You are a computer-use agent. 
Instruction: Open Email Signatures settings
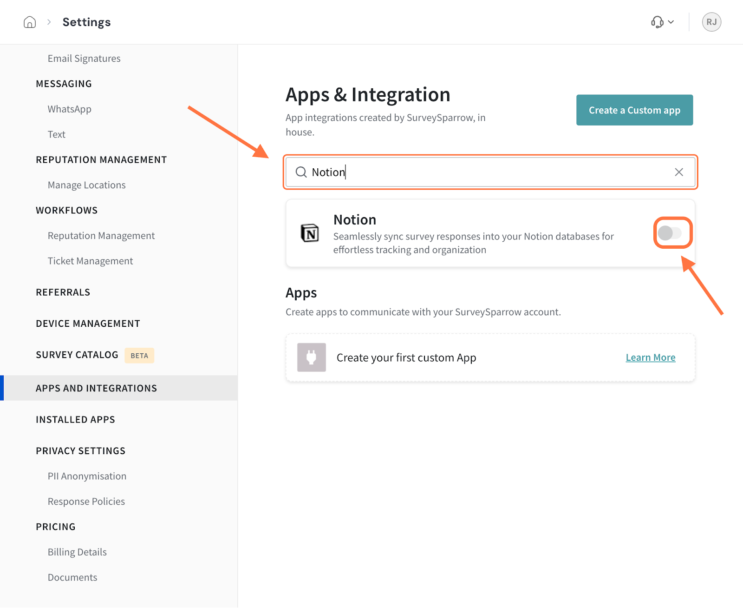coord(84,59)
